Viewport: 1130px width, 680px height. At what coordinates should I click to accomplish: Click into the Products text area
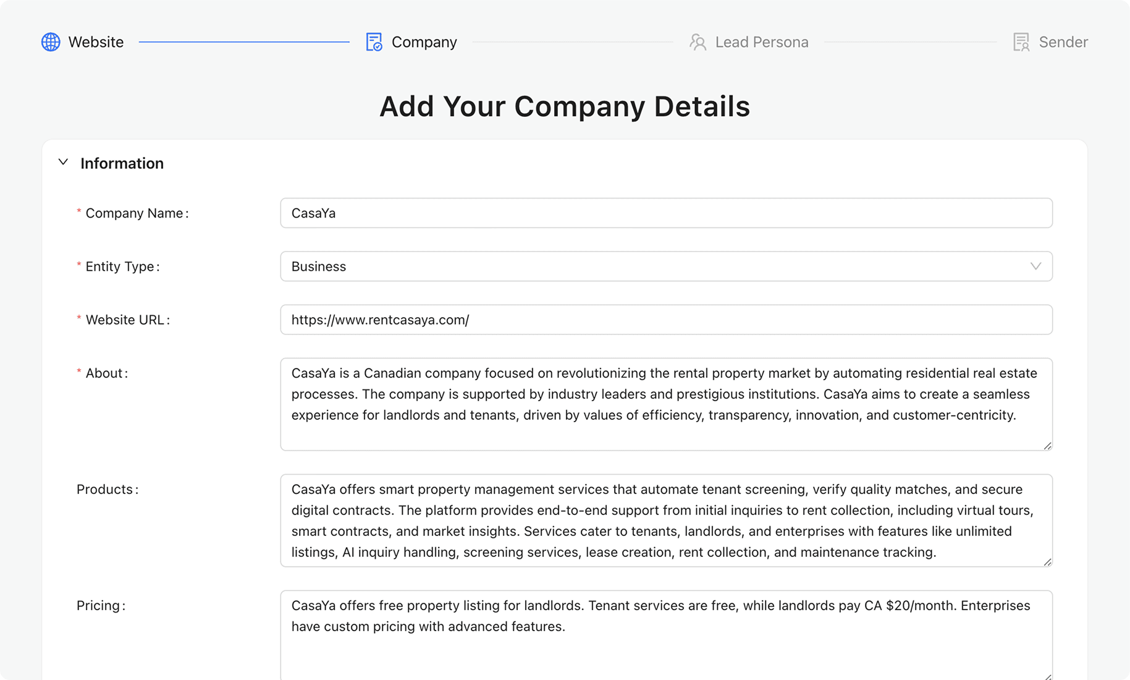tap(665, 521)
